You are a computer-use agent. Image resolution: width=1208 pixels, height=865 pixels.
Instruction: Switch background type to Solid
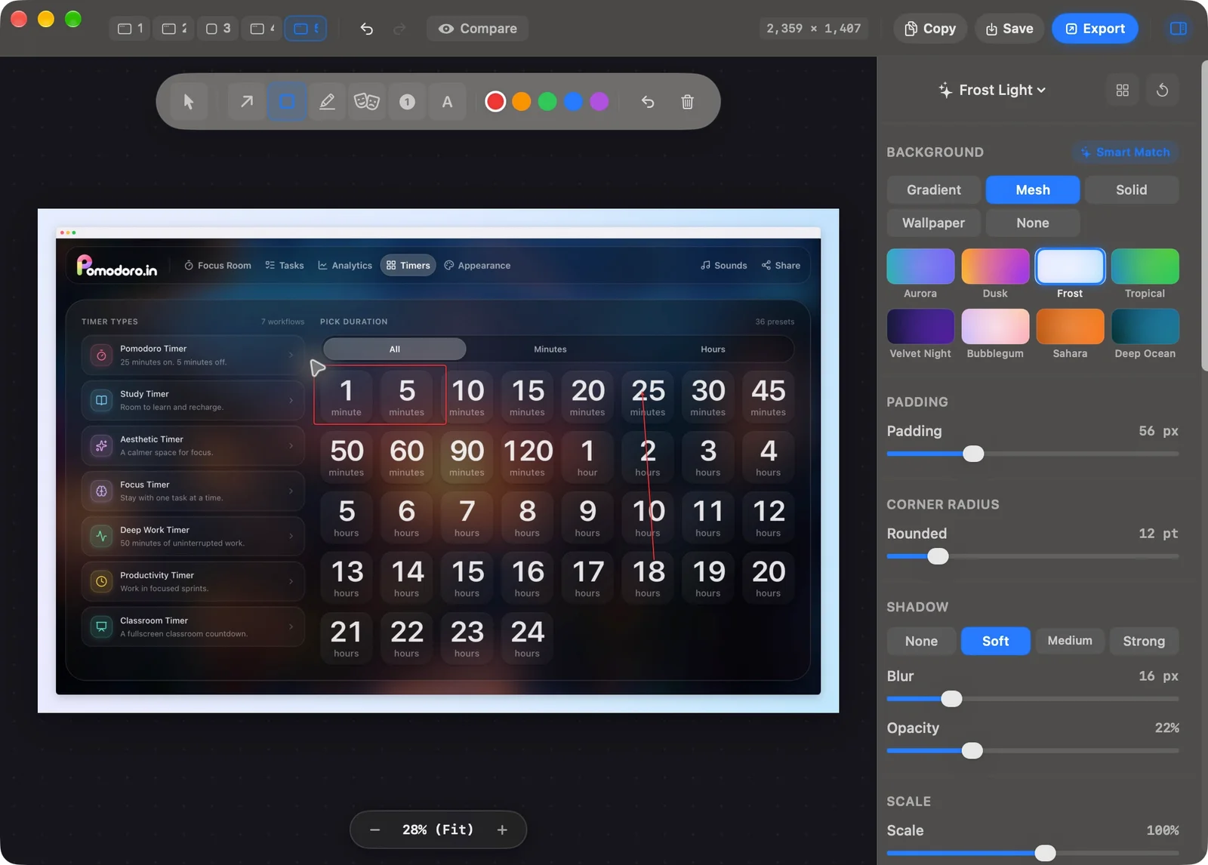[x=1131, y=189]
